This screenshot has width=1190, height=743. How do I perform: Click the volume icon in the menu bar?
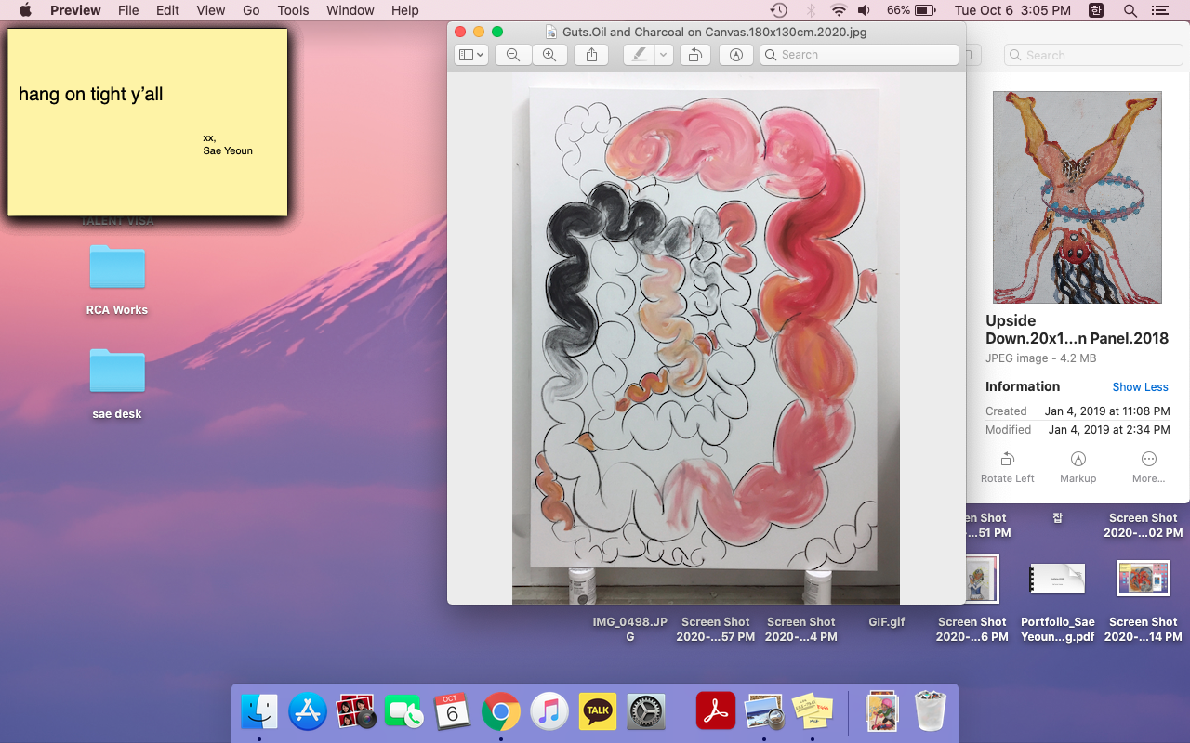coord(865,10)
